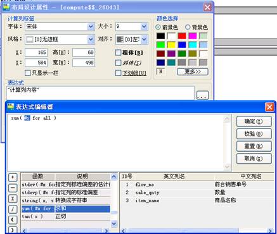Click the Y coordinate input field
Image resolution: width=277 pixels, height=234 pixels.
click(36, 63)
